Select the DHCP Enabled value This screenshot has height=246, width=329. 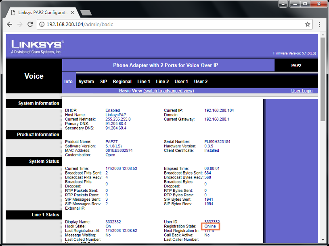(x=113, y=110)
